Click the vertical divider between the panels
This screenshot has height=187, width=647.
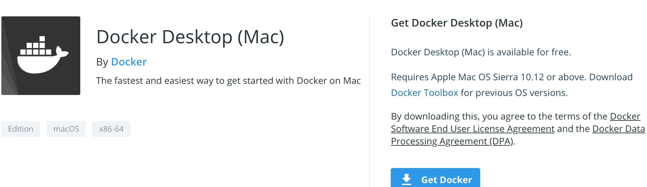369,101
